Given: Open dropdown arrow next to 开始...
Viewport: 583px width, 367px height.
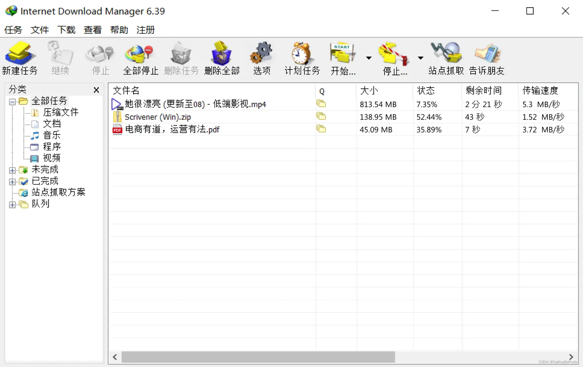Looking at the screenshot, I should pos(369,58).
